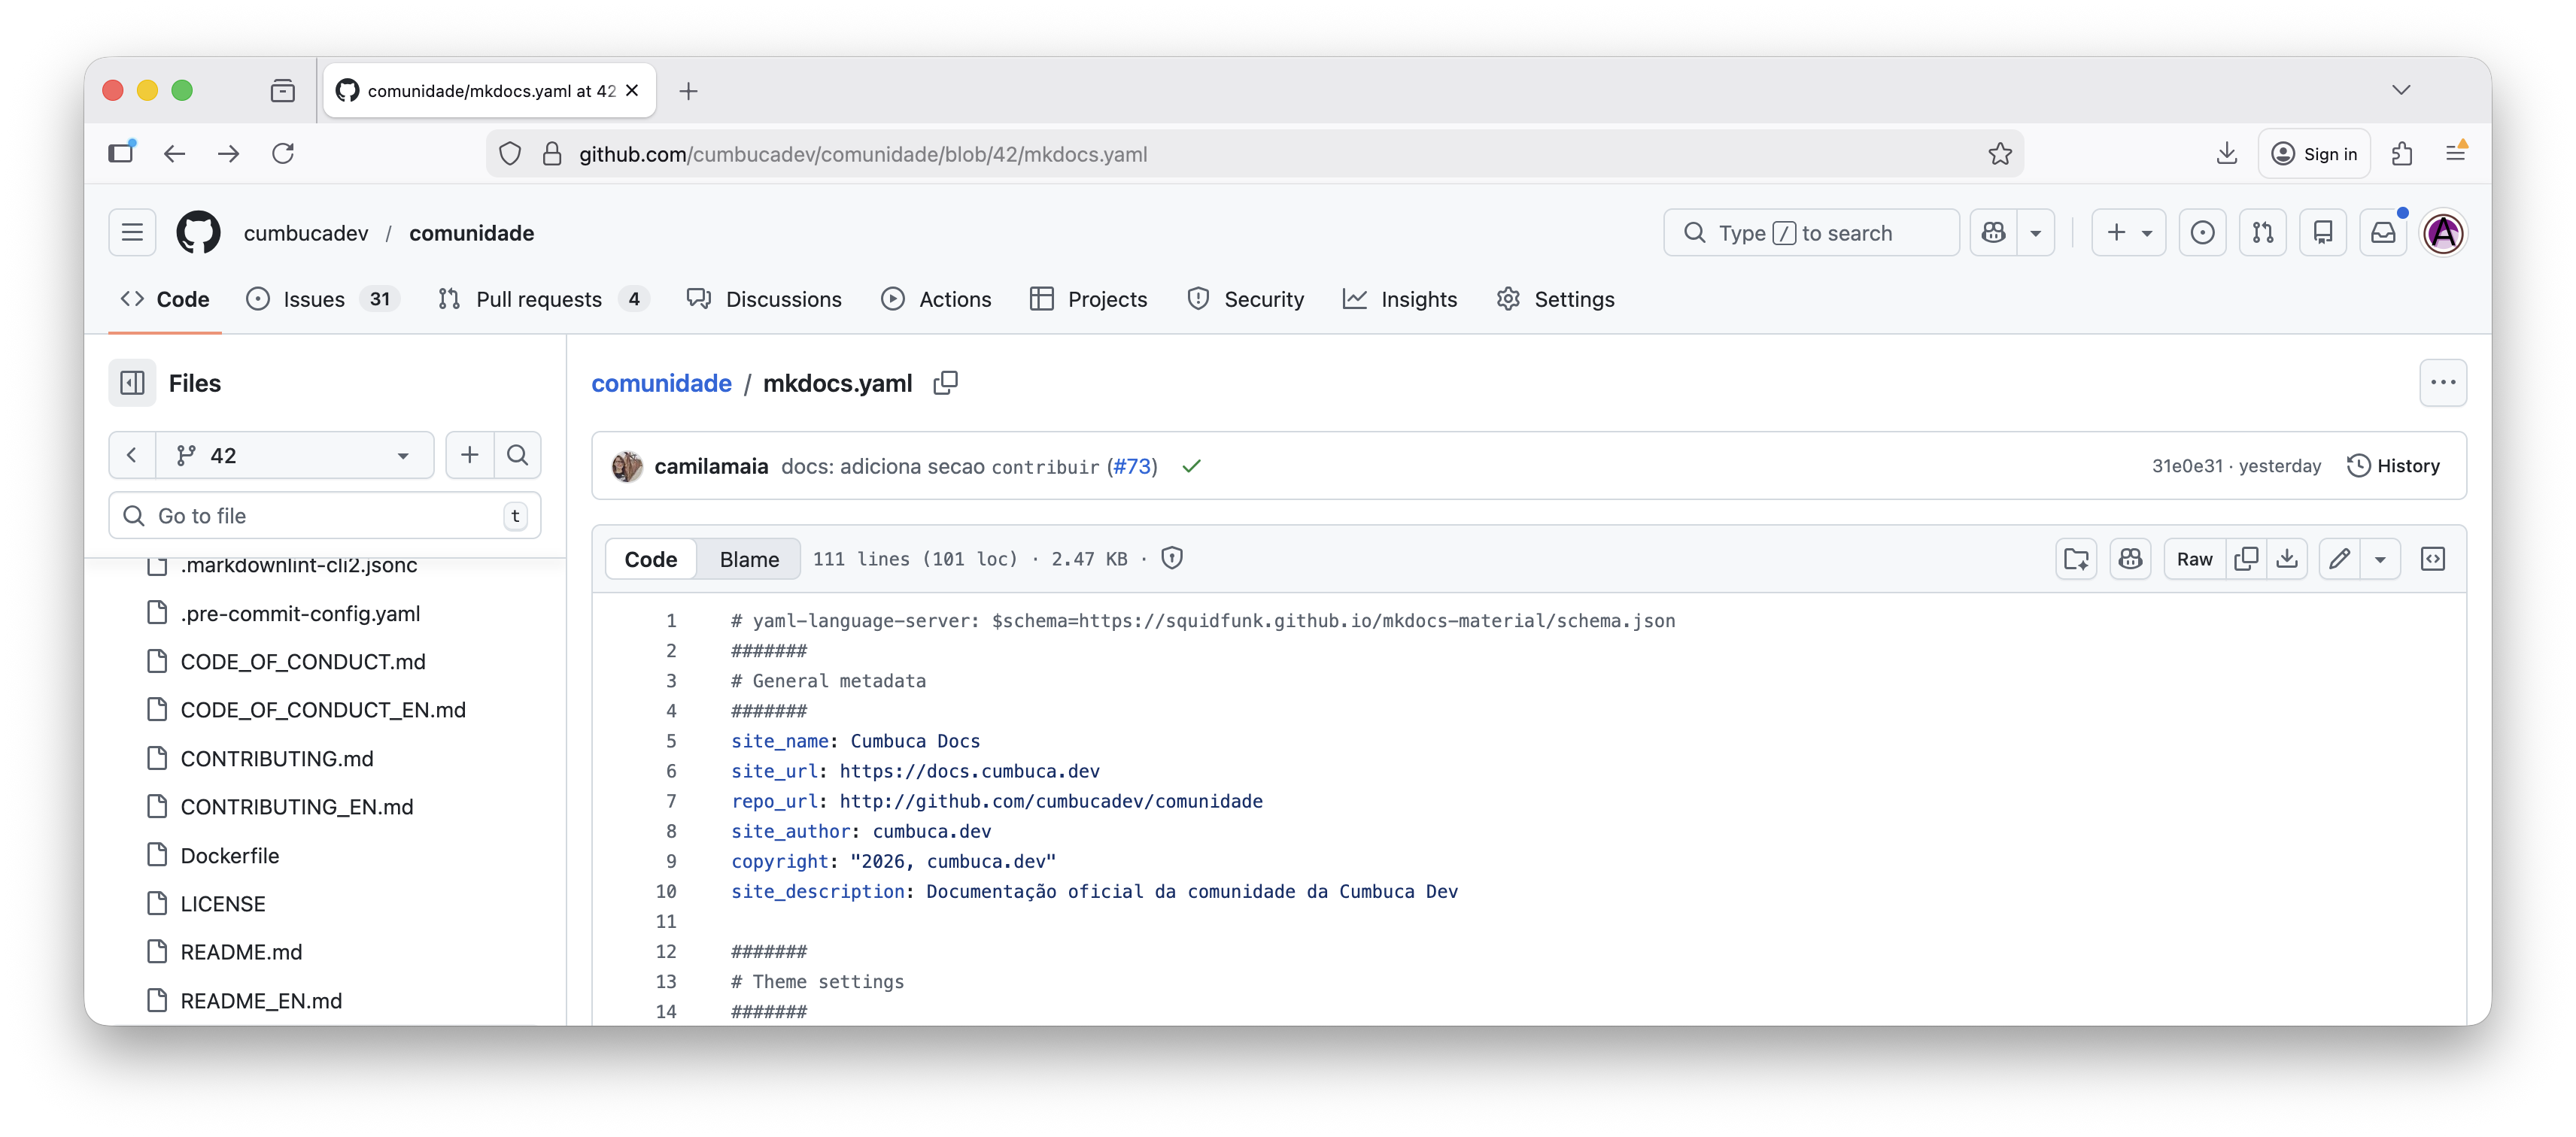Open LICENSE in the file tree
2576x1137 pixels.
(223, 903)
